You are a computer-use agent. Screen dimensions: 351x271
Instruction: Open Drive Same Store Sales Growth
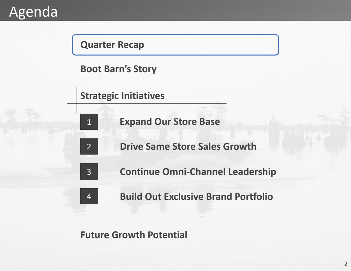click(188, 147)
